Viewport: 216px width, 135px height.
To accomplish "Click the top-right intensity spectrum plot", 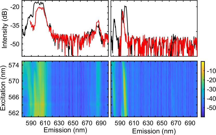I will coord(154,28).
